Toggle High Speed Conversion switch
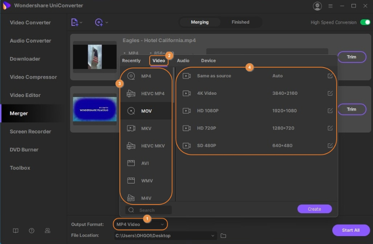This screenshot has width=373, height=244. point(365,22)
